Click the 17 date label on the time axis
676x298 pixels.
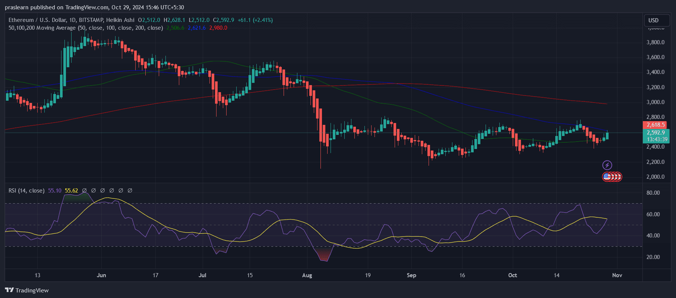(155, 275)
